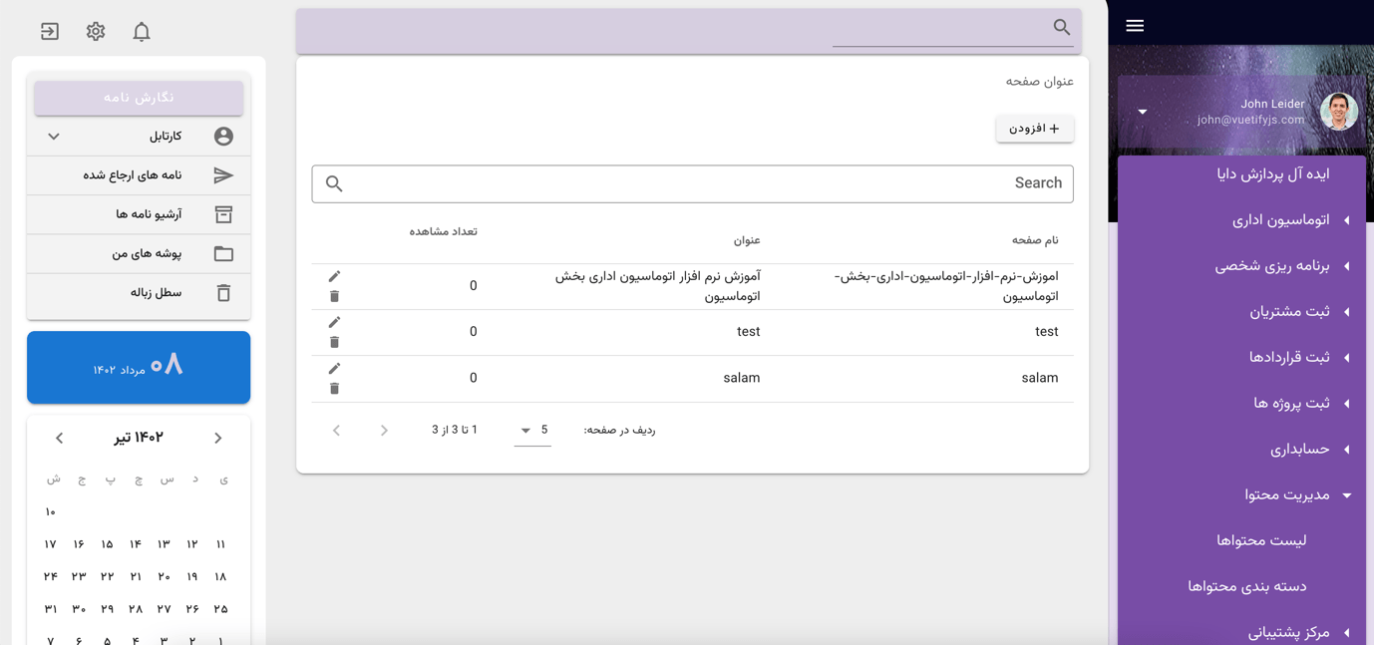The height and width of the screenshot is (645, 1374).
Task: Select the send icon beside نامه های ارجاع شده
Action: click(x=223, y=174)
